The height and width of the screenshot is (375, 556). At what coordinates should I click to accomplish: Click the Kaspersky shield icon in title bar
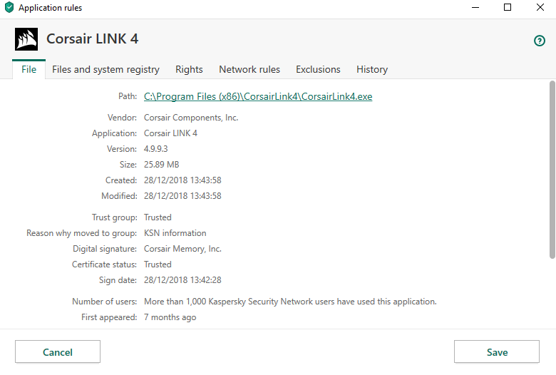[9, 8]
